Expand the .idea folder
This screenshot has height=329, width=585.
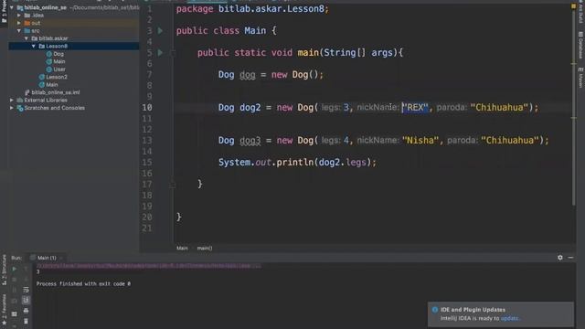[19, 16]
